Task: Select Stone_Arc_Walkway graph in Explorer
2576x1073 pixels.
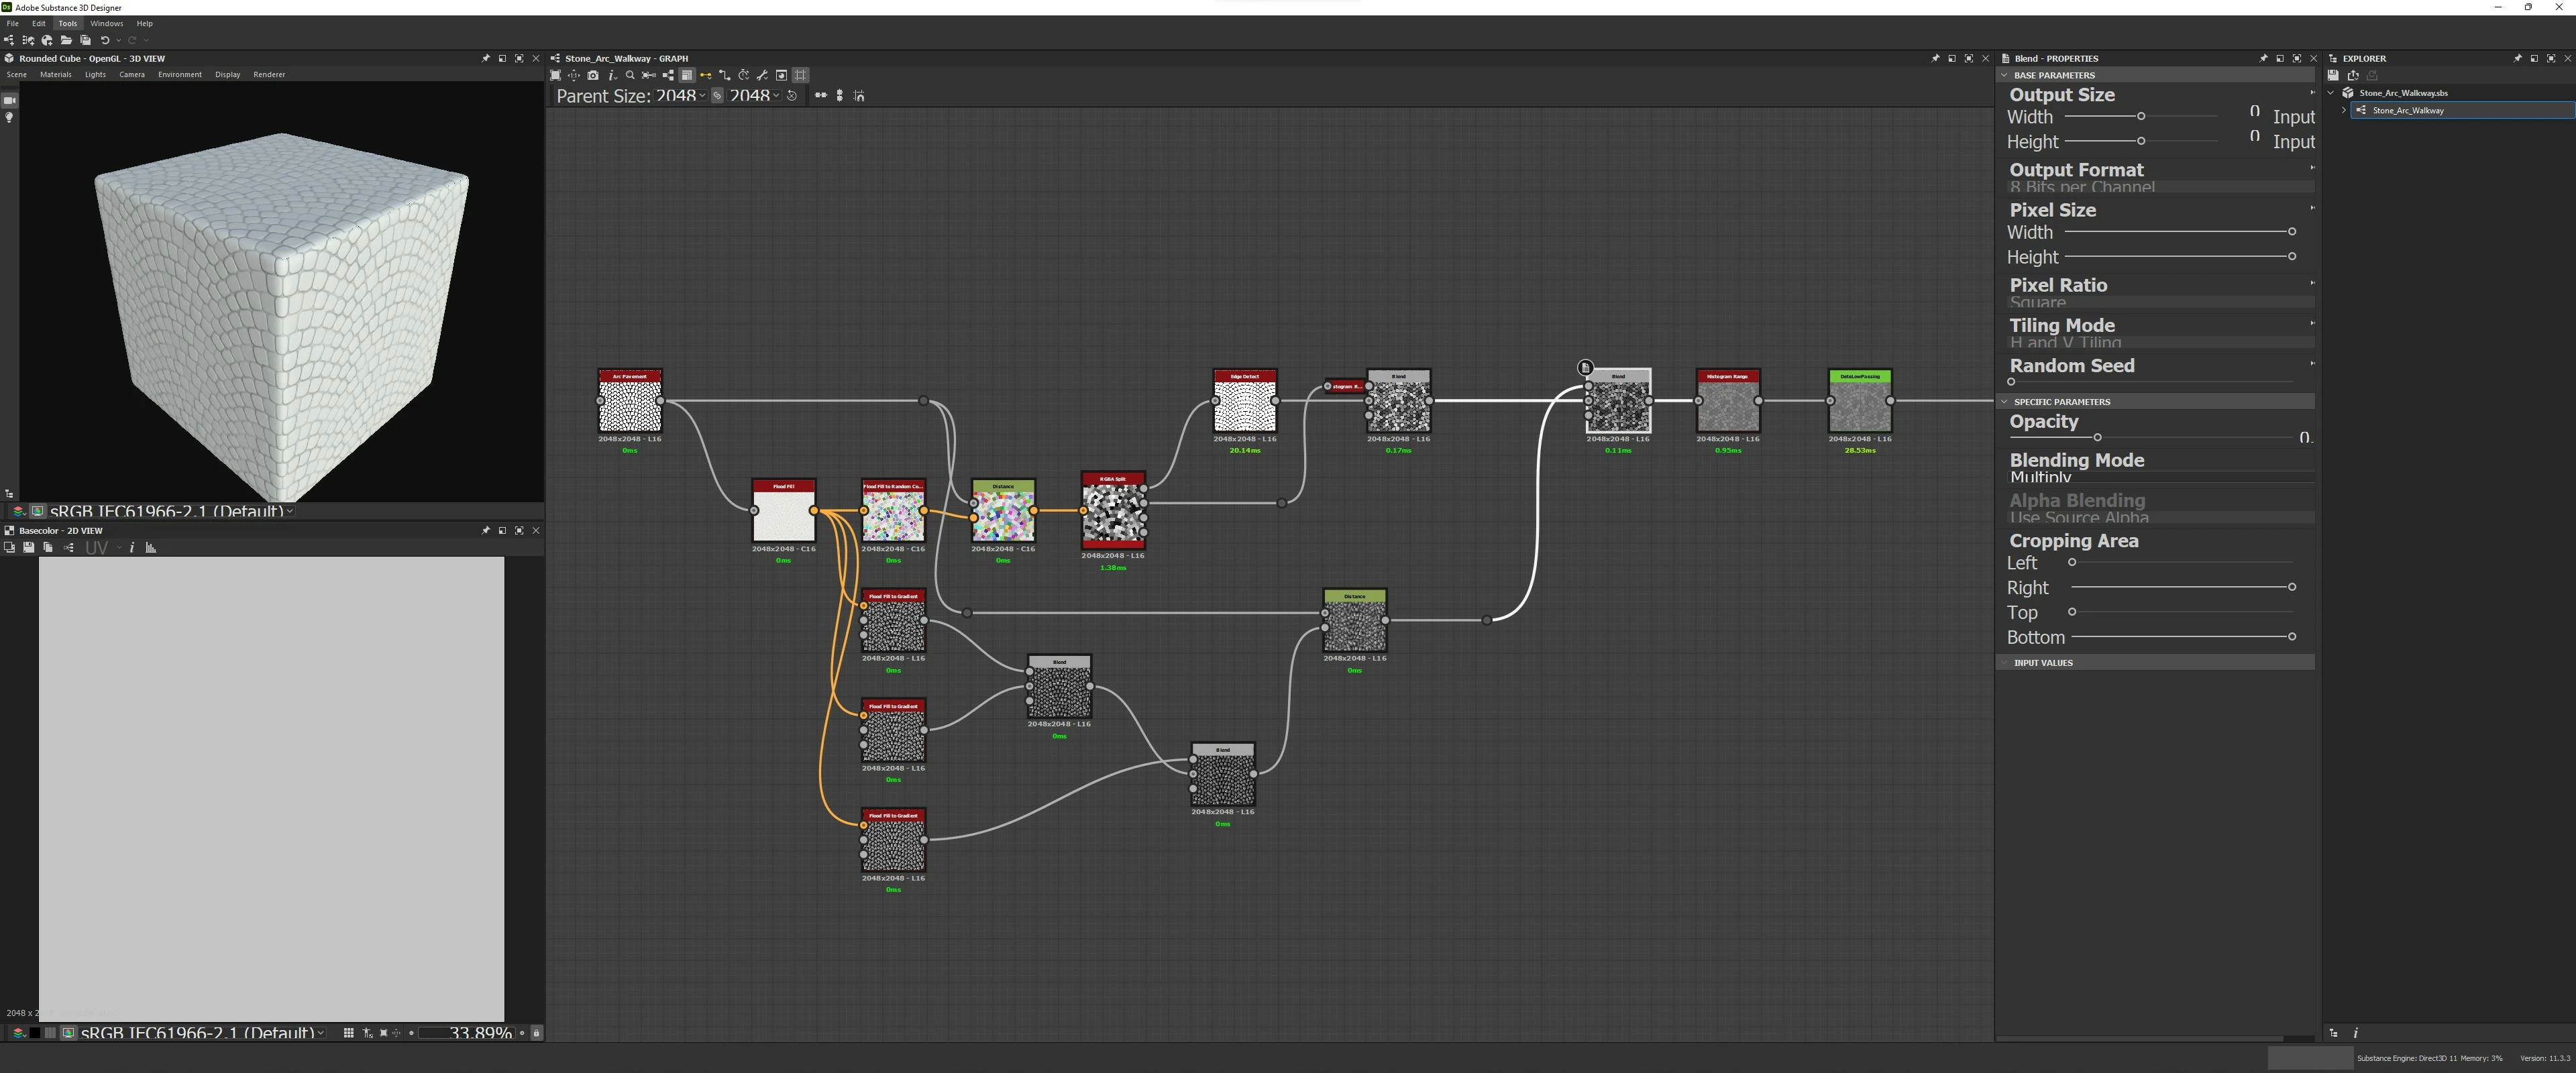Action: [x=2407, y=110]
